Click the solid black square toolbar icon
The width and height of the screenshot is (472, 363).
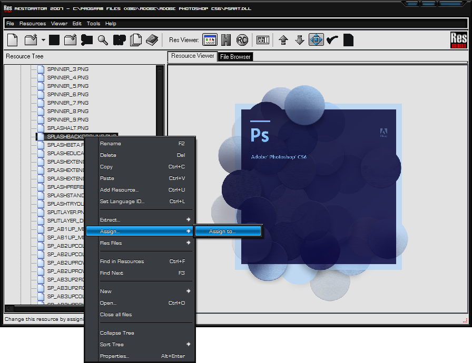(54, 40)
